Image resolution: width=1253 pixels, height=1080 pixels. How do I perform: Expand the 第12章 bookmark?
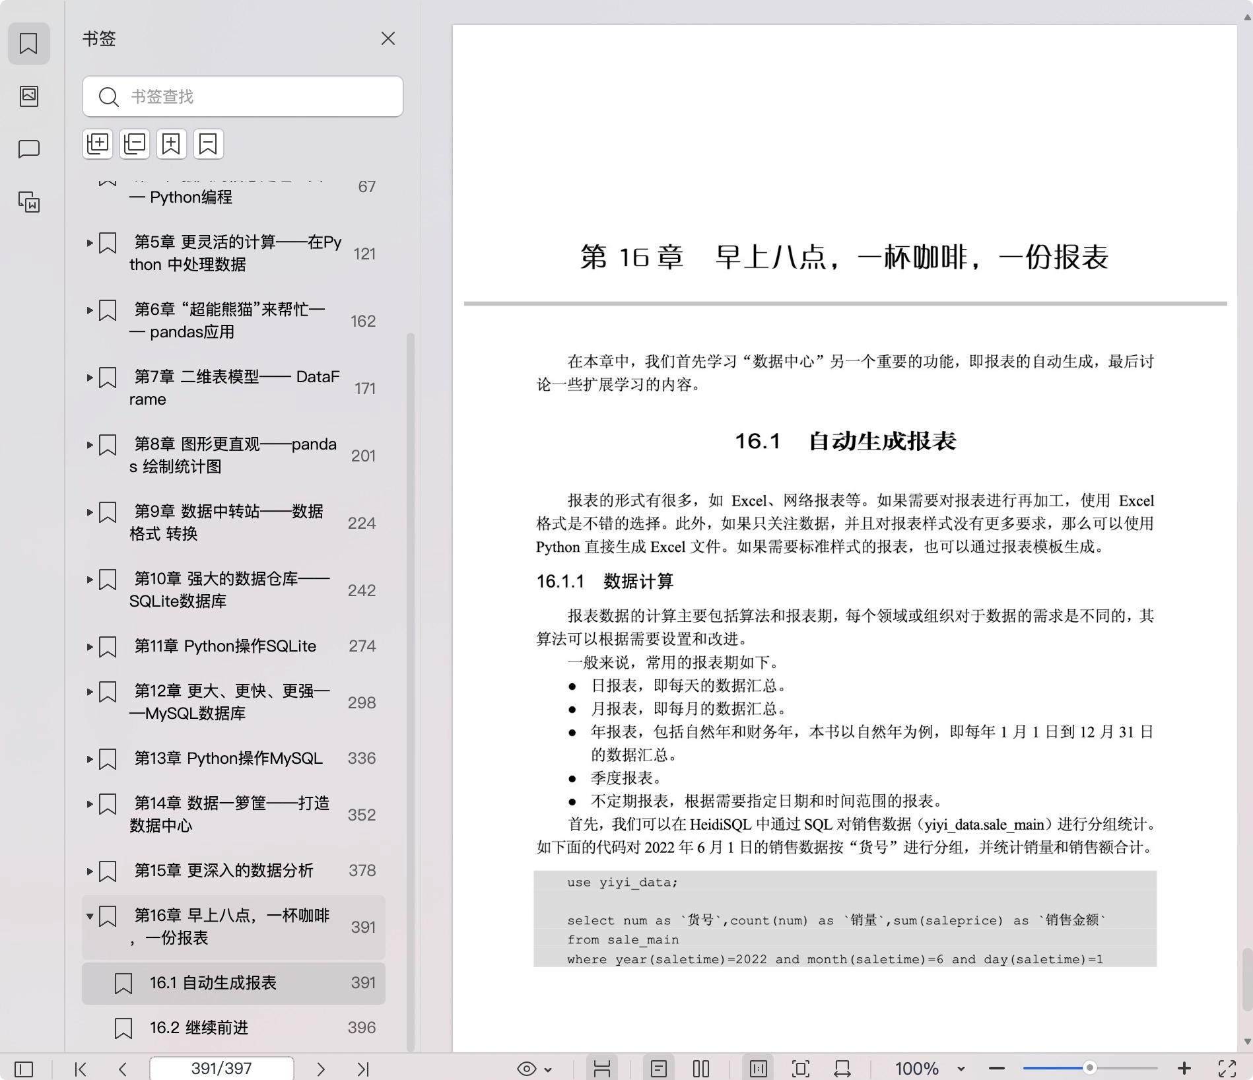[x=90, y=692]
